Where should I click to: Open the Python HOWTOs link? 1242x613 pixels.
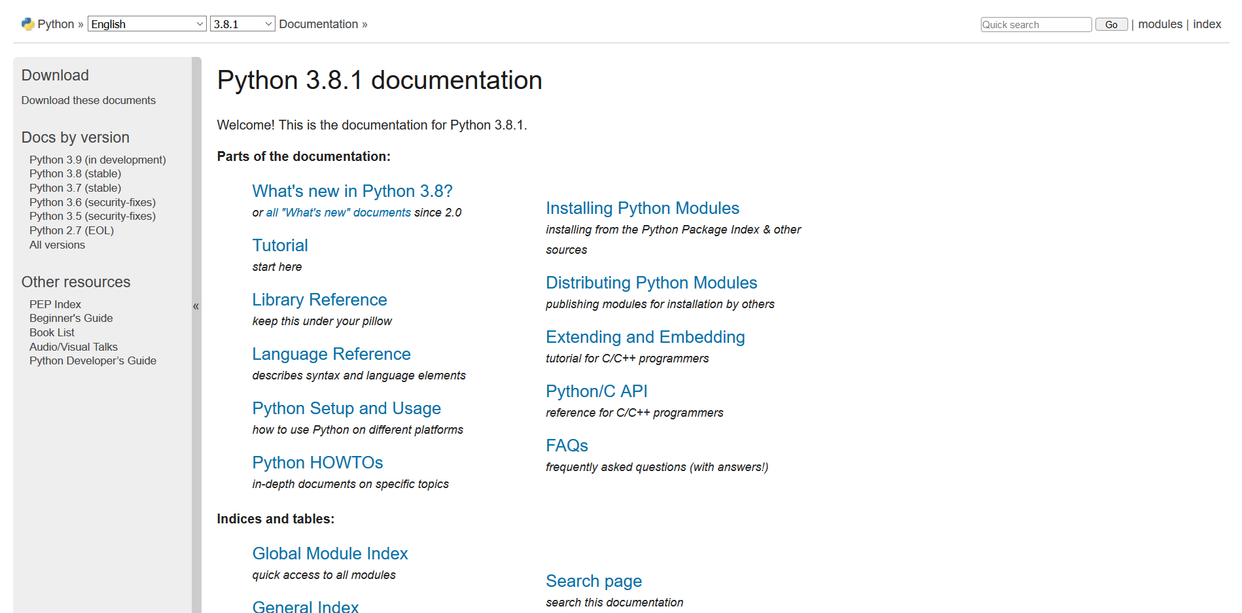tap(317, 463)
